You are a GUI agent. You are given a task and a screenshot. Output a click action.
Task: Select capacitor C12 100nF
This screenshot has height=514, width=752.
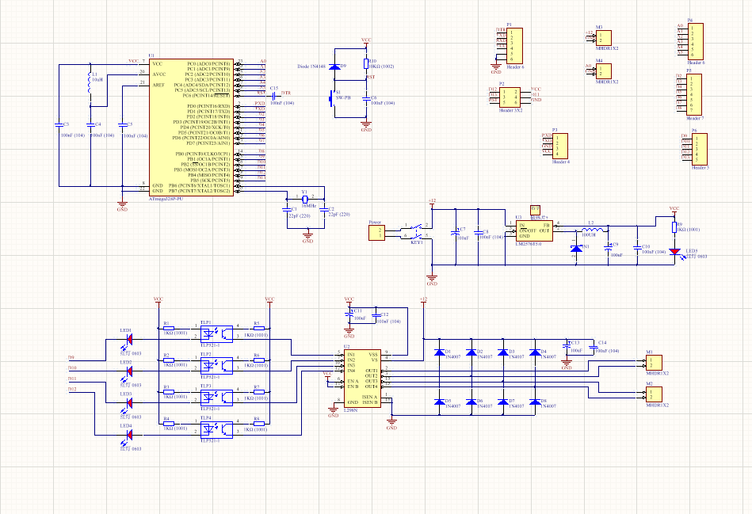(376, 316)
